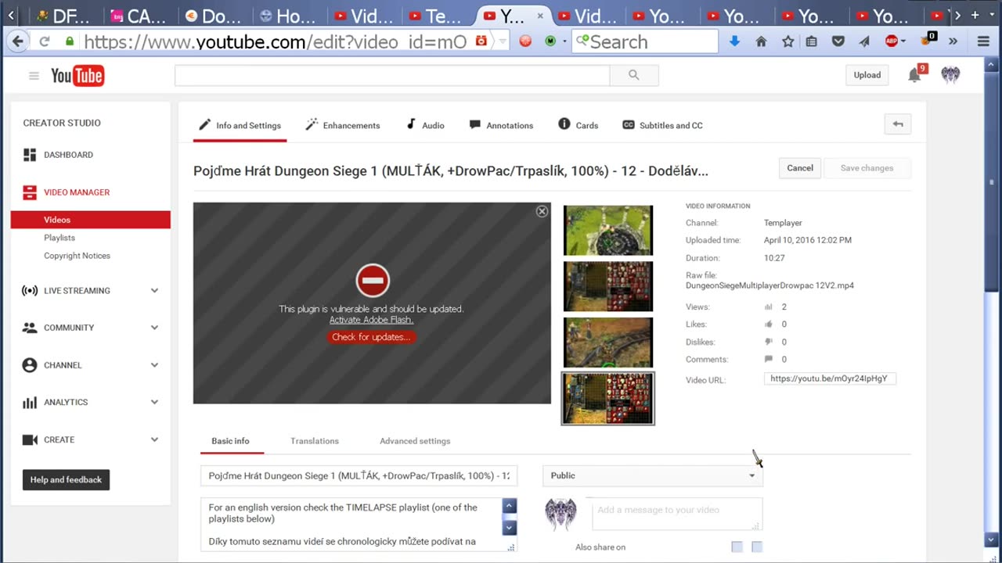The image size is (1002, 563).
Task: Click the Check for updates button
Action: 371,337
